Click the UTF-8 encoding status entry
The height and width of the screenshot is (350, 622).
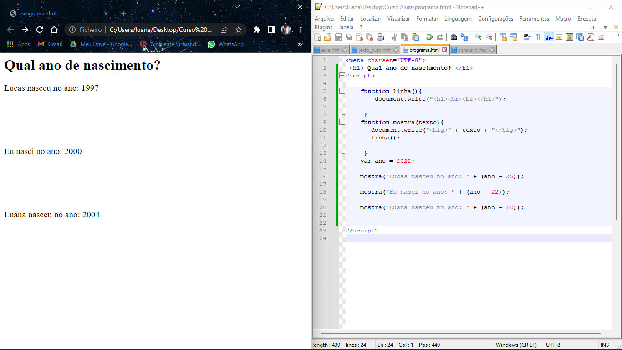click(x=553, y=345)
